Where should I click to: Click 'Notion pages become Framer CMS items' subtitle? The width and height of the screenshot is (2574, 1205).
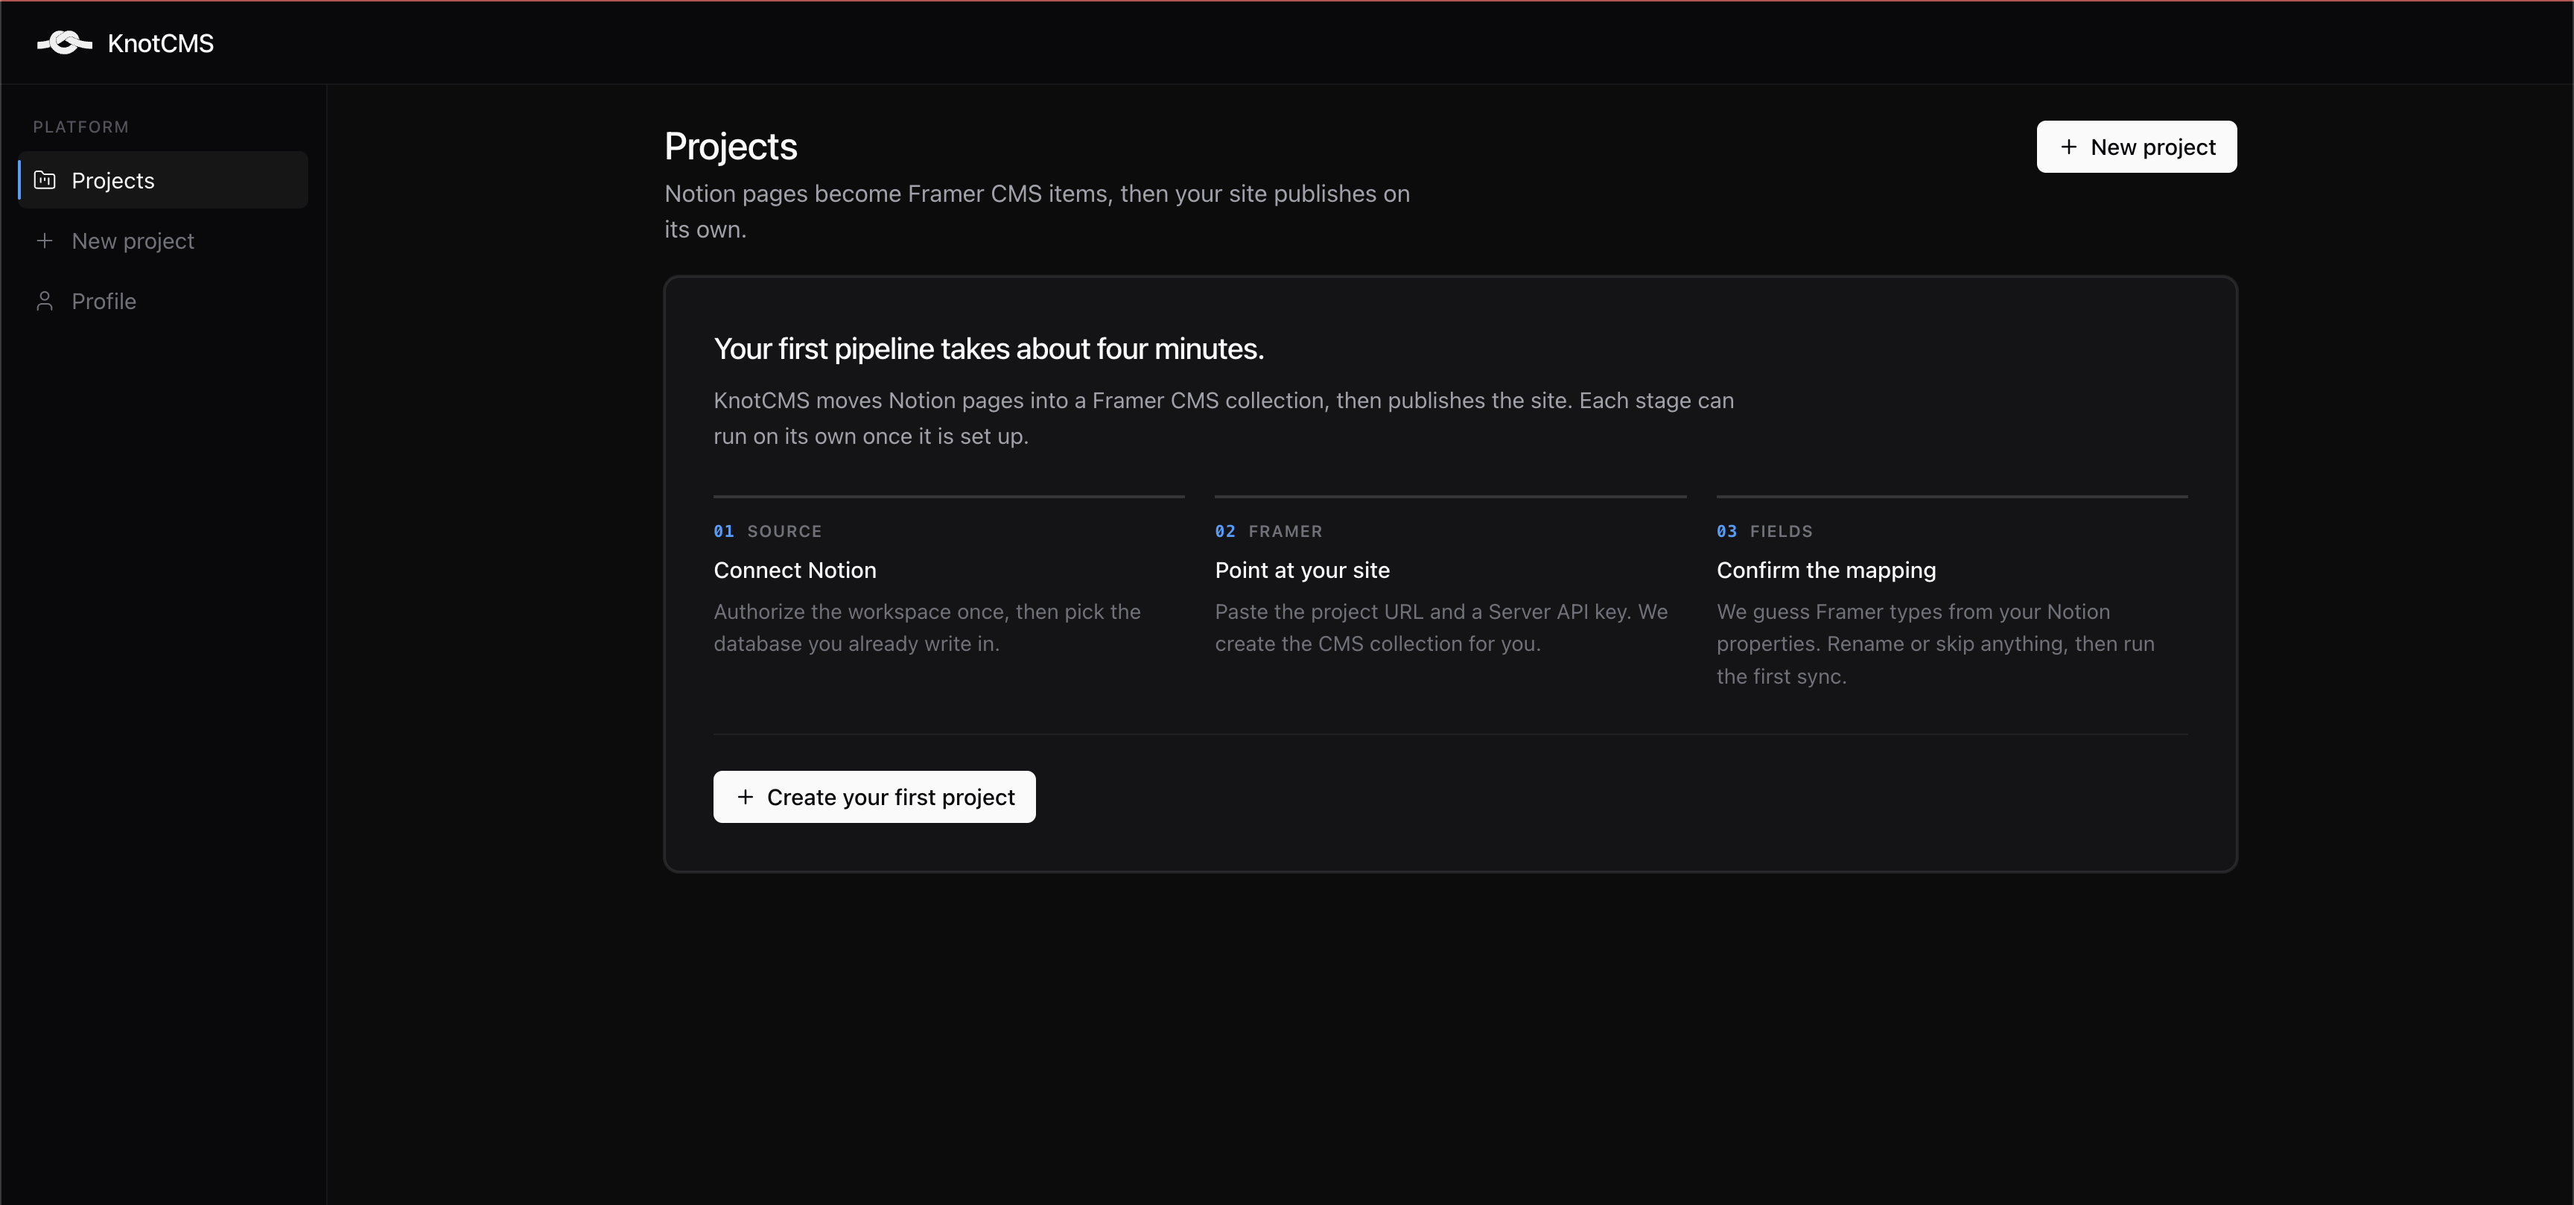coord(1037,212)
